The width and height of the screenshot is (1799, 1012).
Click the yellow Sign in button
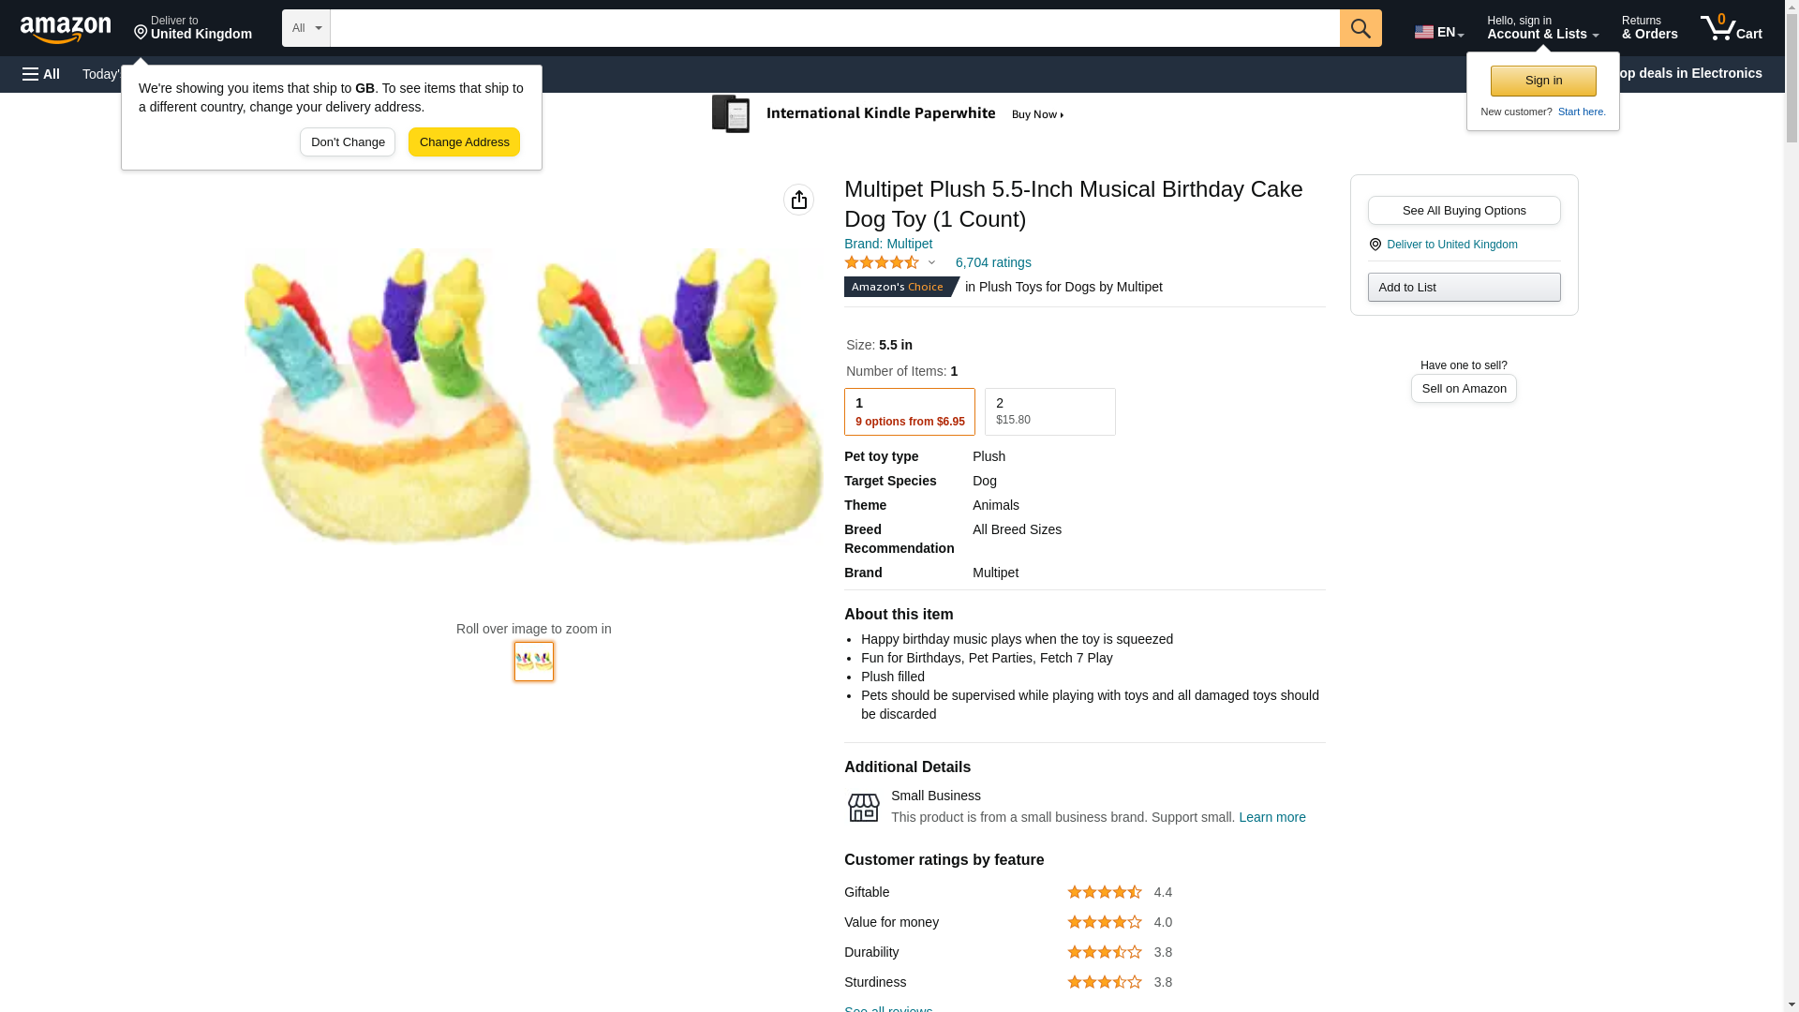pos(1543,81)
